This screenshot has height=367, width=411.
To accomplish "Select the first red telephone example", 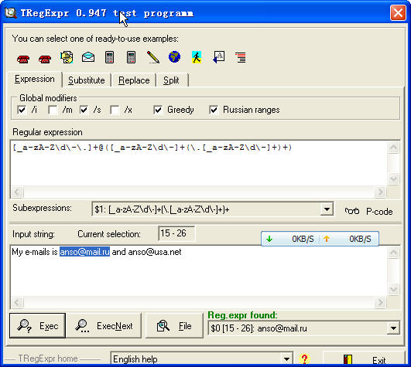I will click(23, 58).
